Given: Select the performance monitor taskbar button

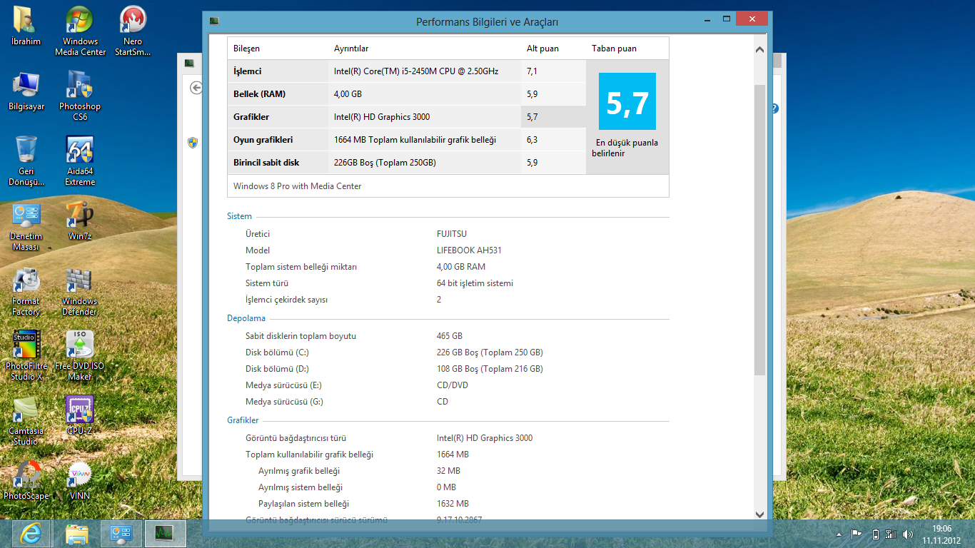Looking at the screenshot, I should click(165, 533).
